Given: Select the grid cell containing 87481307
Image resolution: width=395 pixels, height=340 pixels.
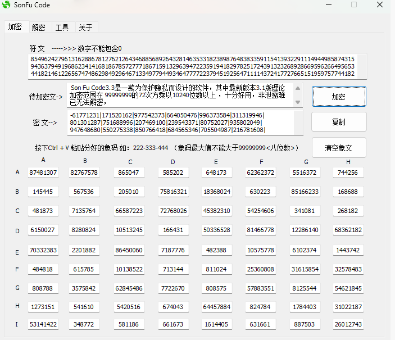Looking at the screenshot, I should [x=43, y=173].
